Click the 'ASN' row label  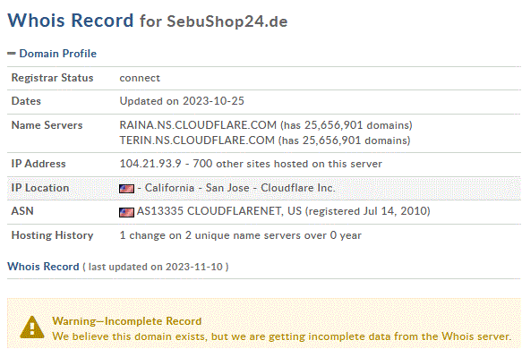tap(22, 211)
